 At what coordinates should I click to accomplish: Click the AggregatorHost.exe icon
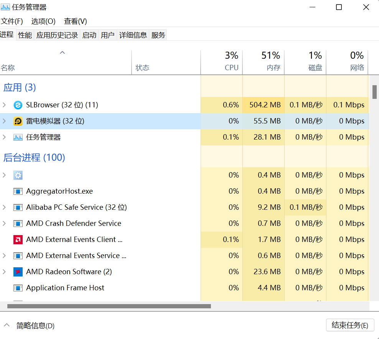click(x=18, y=191)
